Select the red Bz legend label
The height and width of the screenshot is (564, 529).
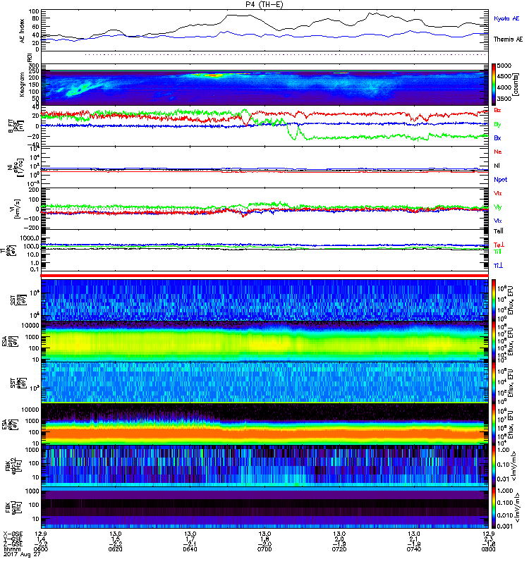pyautogui.click(x=497, y=110)
